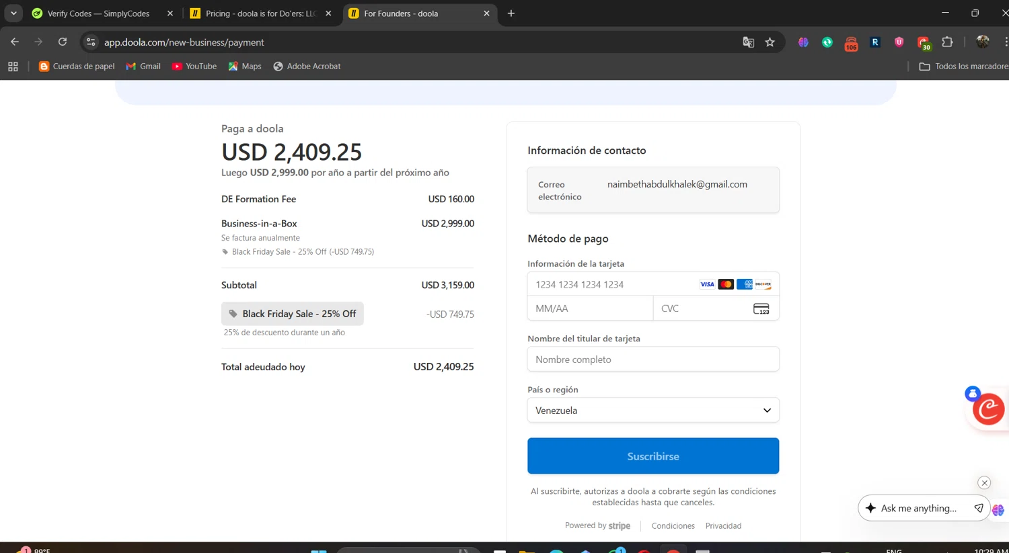Open the Chrome apps grid shortcut
The width and height of the screenshot is (1009, 553).
click(13, 67)
